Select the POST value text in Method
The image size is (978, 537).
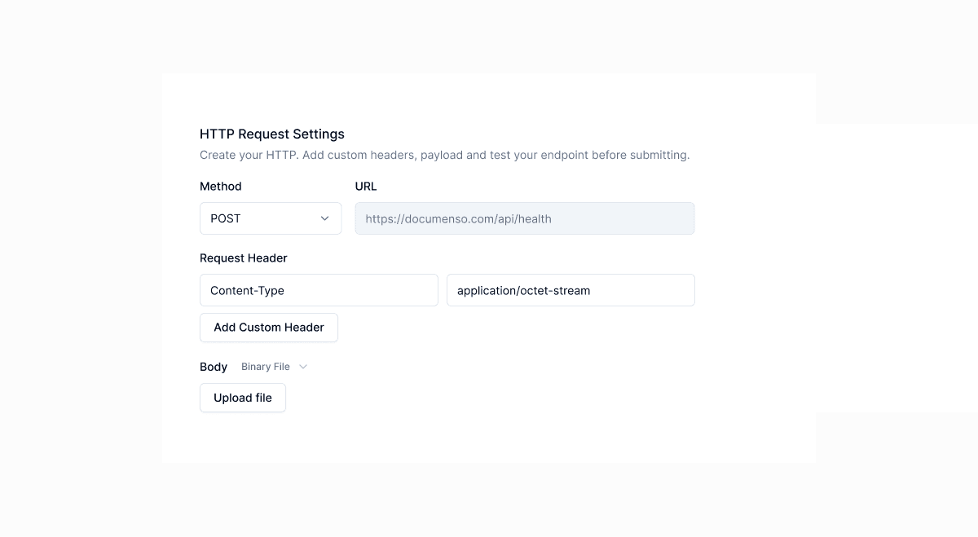click(x=226, y=218)
